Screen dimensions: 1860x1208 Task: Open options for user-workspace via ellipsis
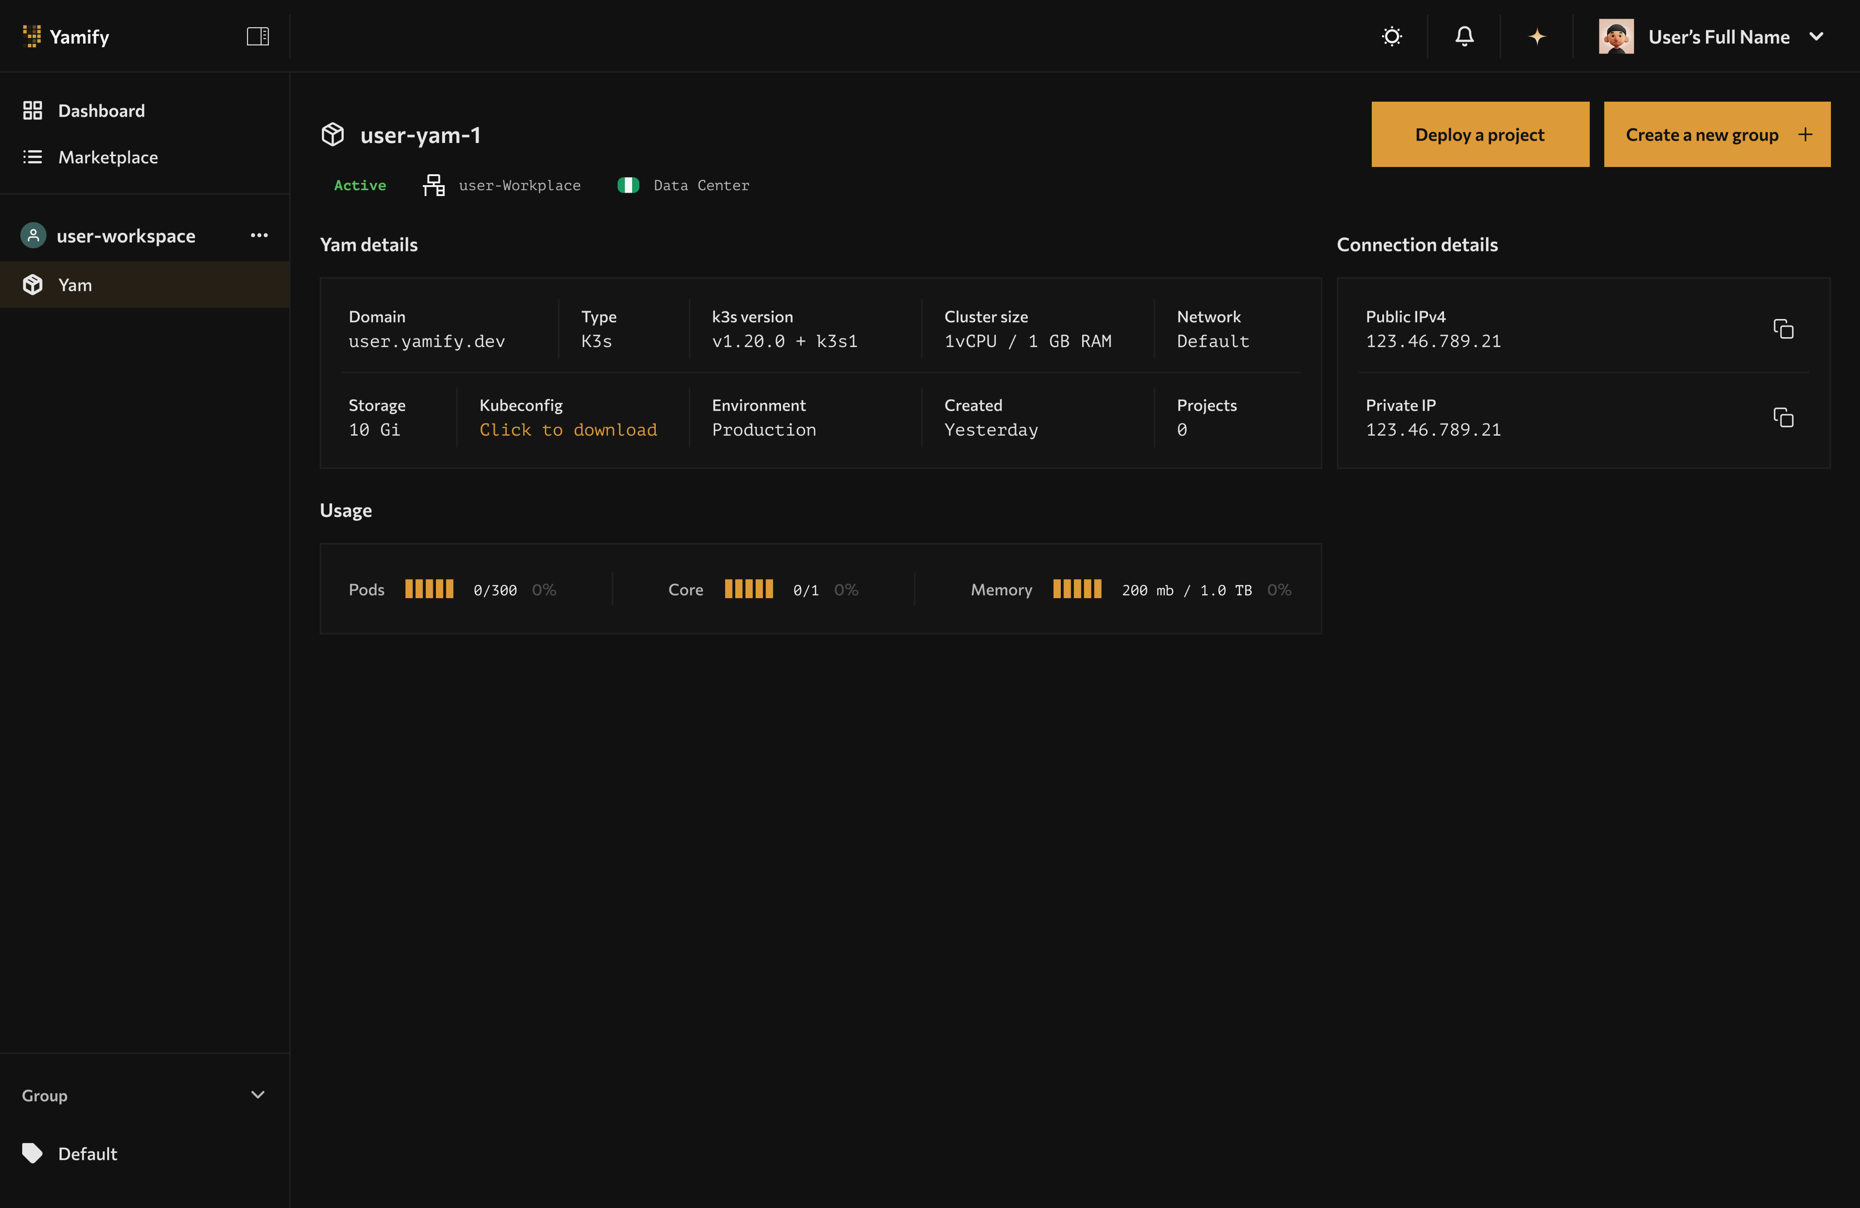(259, 235)
